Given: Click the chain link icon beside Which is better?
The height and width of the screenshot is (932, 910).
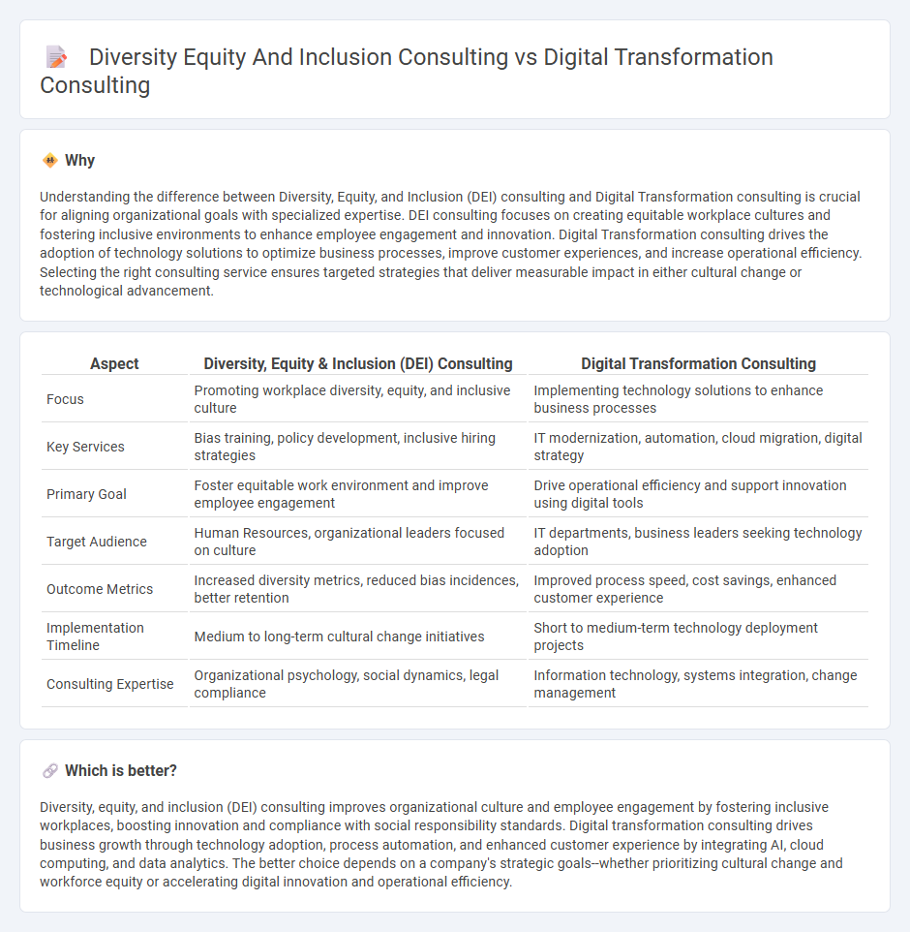Looking at the screenshot, I should coord(50,771).
